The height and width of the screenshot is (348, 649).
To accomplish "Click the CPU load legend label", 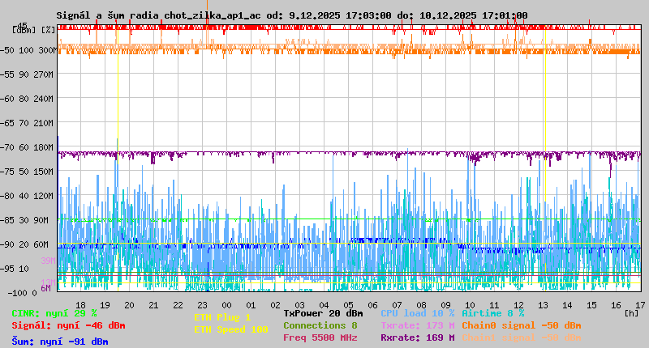I will 417,312.
